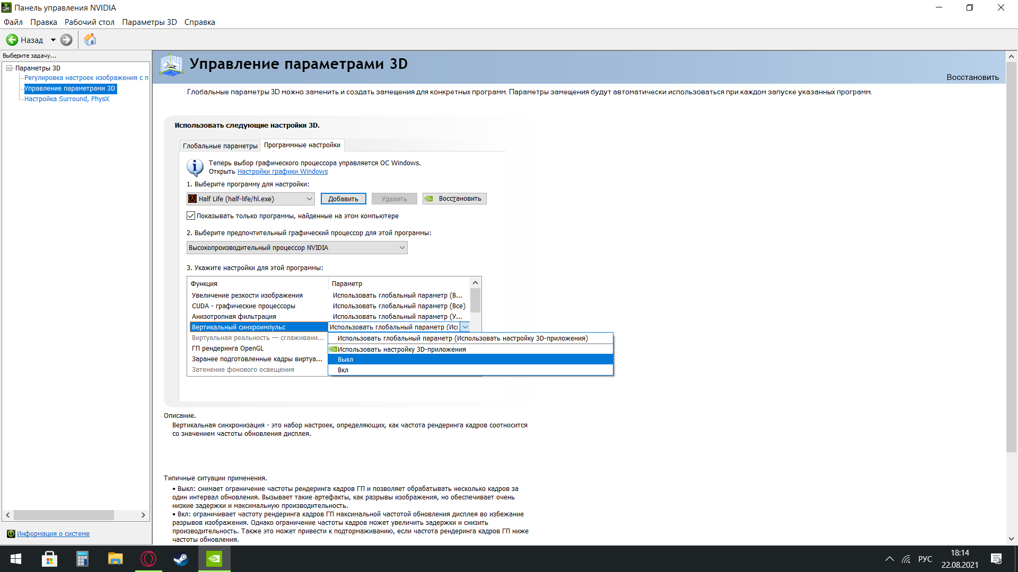Open the Home icon in toolbar
Image resolution: width=1018 pixels, height=572 pixels.
pyautogui.click(x=90, y=40)
